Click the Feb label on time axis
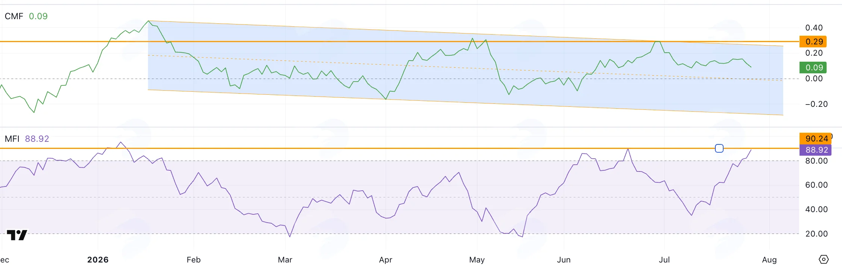 pos(194,260)
